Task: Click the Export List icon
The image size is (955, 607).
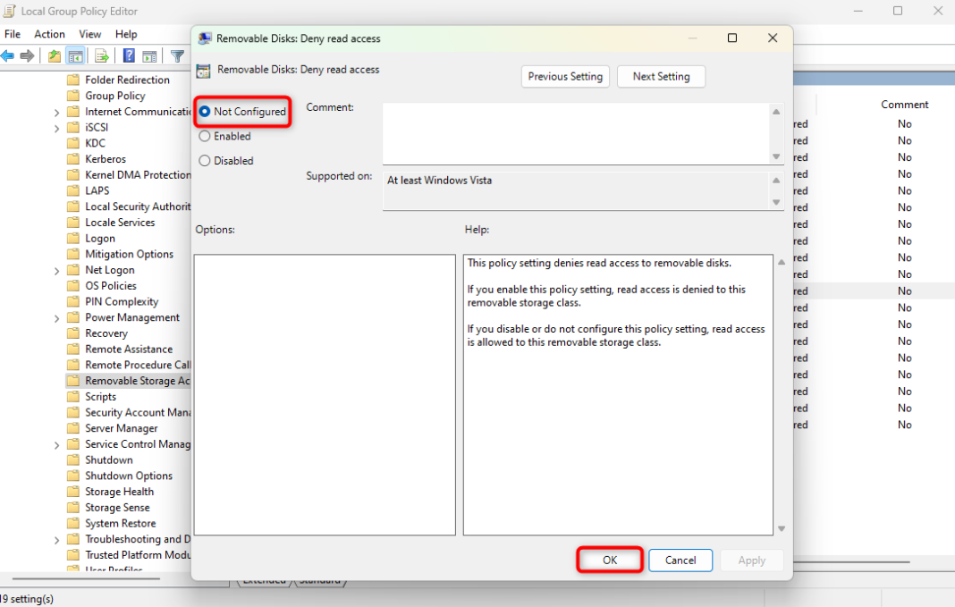Action: (x=100, y=55)
